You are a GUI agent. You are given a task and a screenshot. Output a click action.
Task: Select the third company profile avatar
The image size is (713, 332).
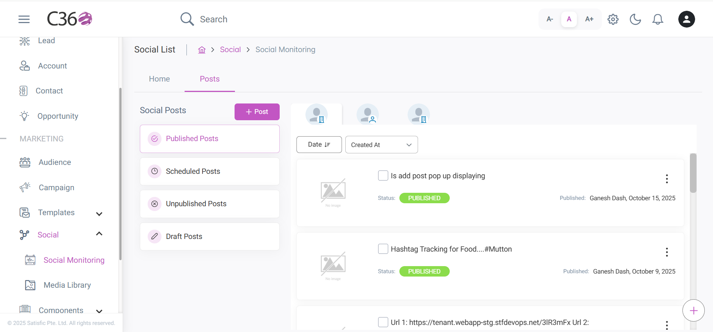tap(419, 114)
